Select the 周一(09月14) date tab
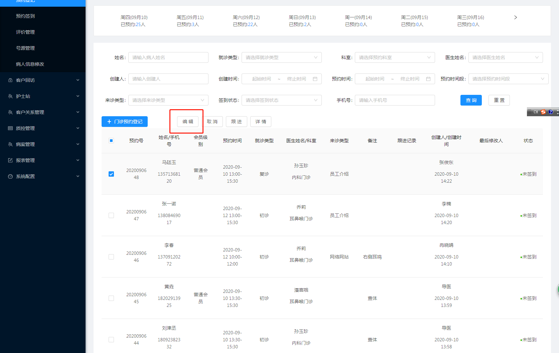 359,21
